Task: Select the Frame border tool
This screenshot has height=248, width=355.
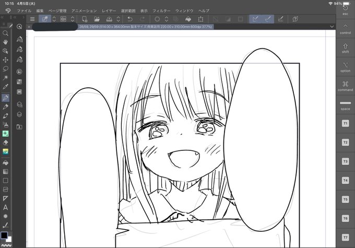Action: [5, 190]
